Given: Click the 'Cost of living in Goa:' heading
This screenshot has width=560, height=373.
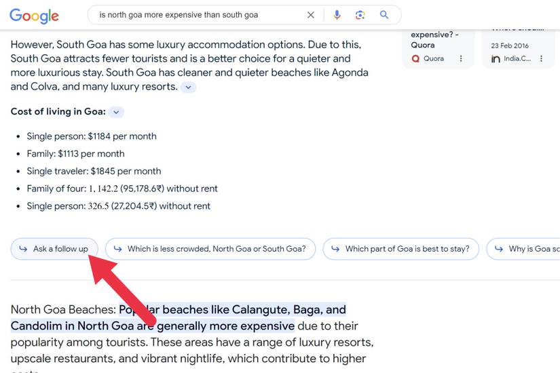Looking at the screenshot, I should [x=58, y=112].
